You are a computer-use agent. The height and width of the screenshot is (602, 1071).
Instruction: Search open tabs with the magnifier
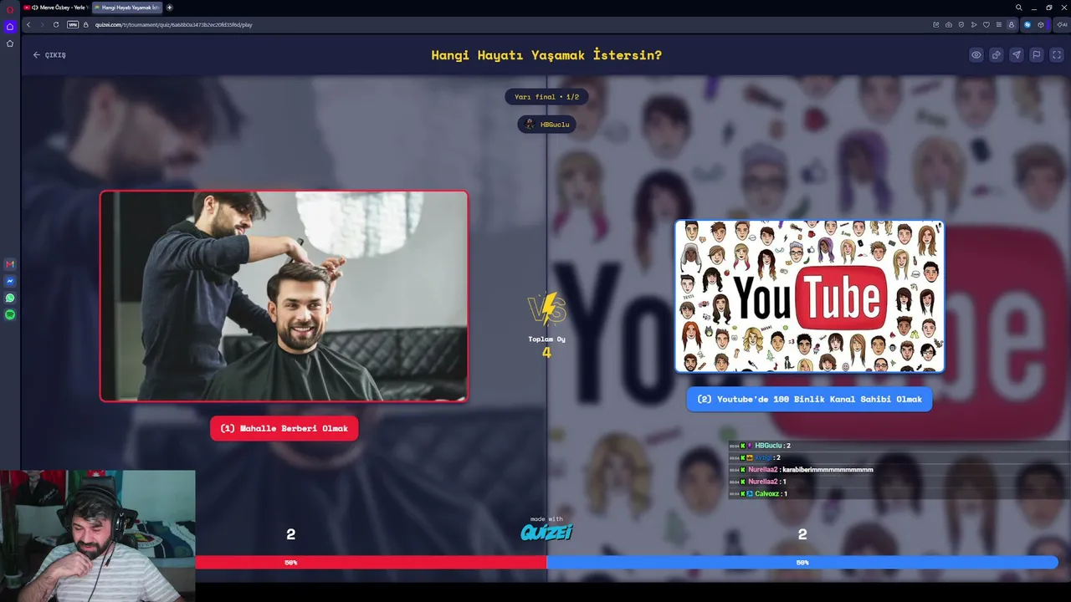click(1018, 8)
